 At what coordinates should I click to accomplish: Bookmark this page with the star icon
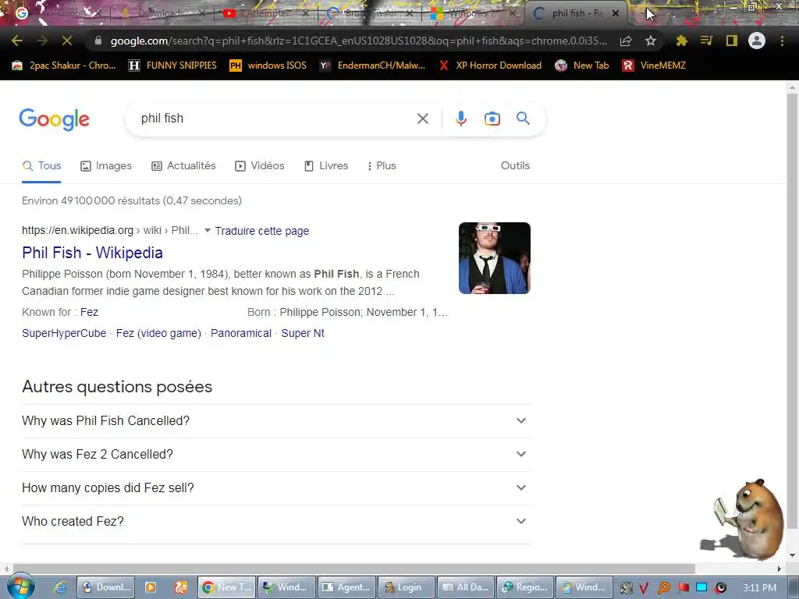coord(651,41)
